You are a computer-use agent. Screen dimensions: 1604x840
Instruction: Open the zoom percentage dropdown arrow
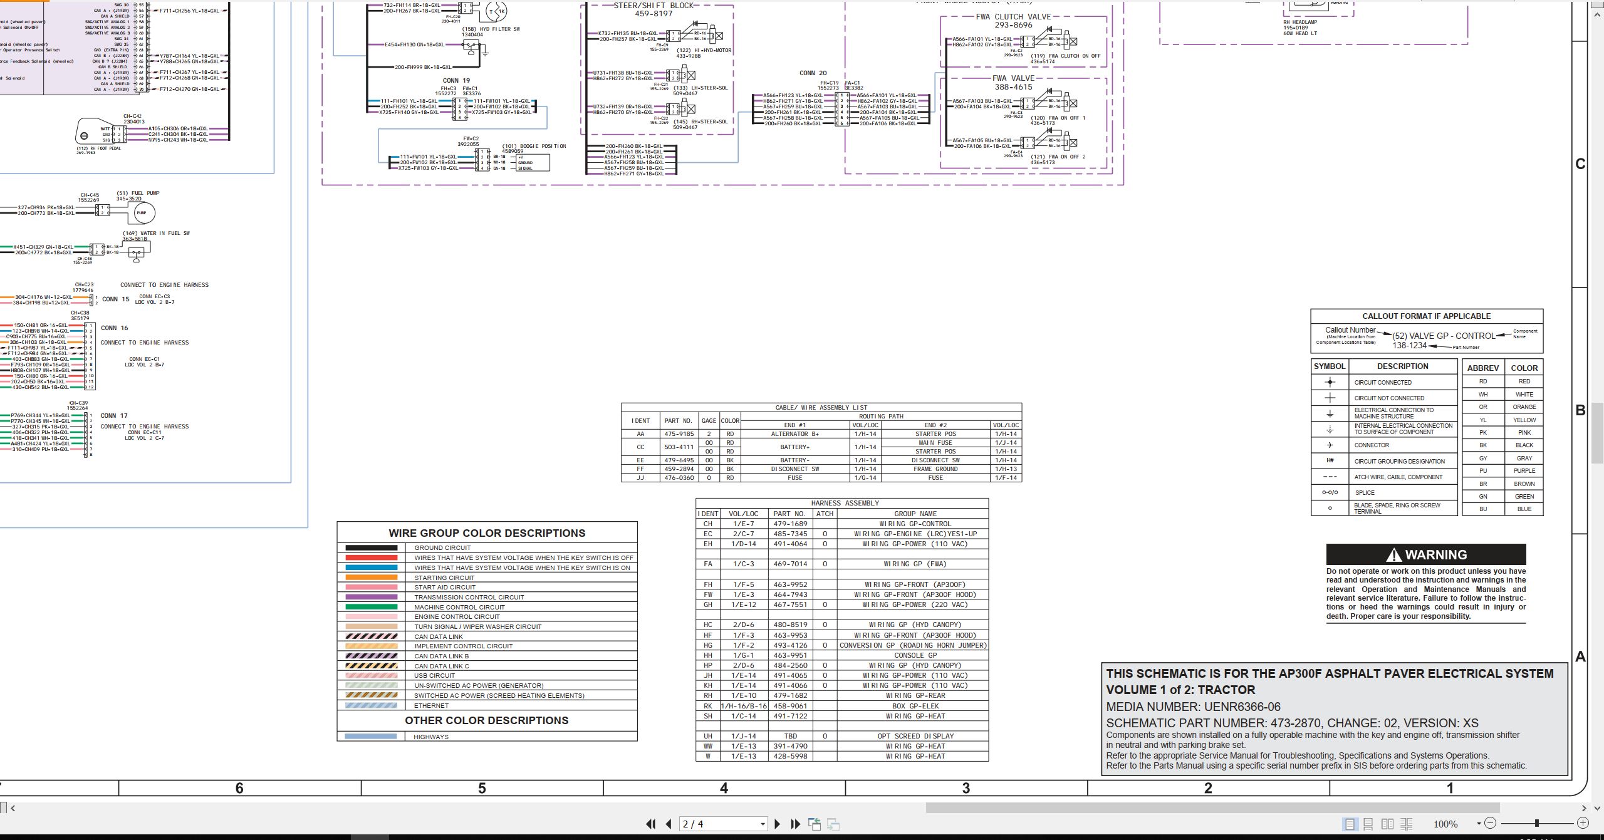point(1479,824)
